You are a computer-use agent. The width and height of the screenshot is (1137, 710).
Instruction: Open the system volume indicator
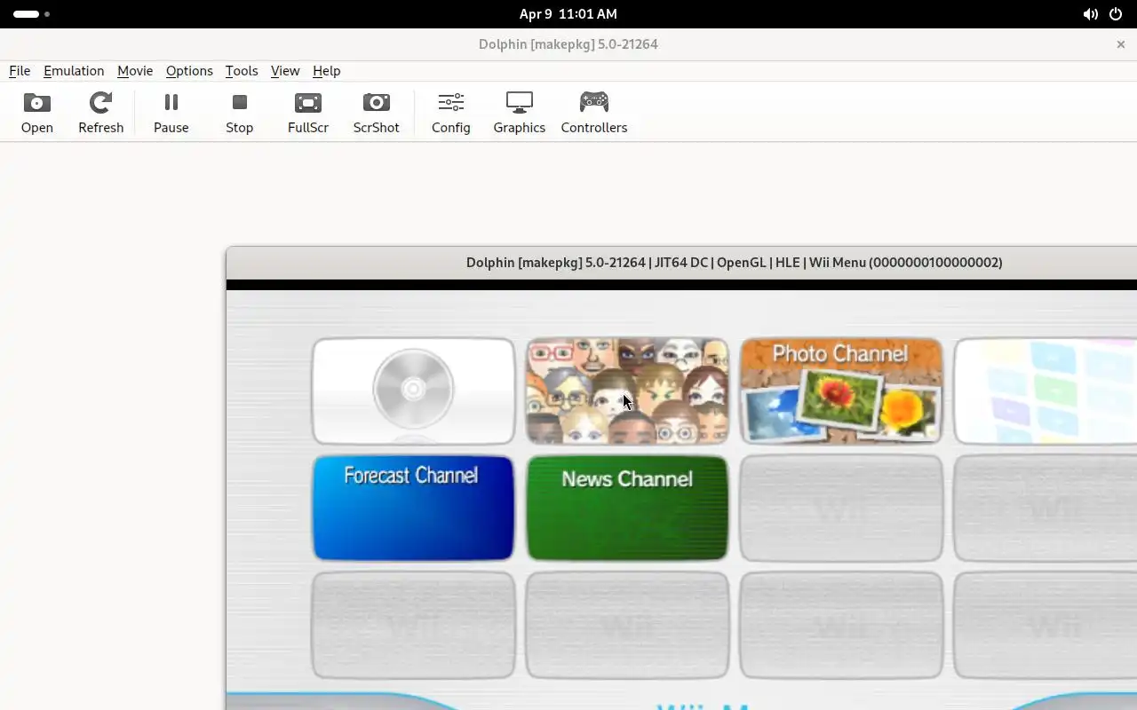1090,14
